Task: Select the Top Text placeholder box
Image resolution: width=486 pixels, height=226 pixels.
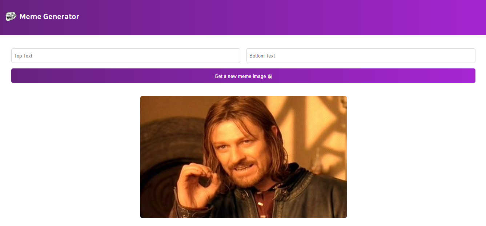Action: coord(125,56)
